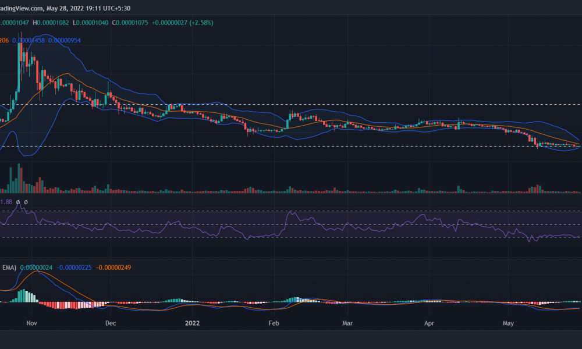Image resolution: width=582 pixels, height=349 pixels.
Task: Select the upper dashed horizontal price line
Action: [x=291, y=105]
